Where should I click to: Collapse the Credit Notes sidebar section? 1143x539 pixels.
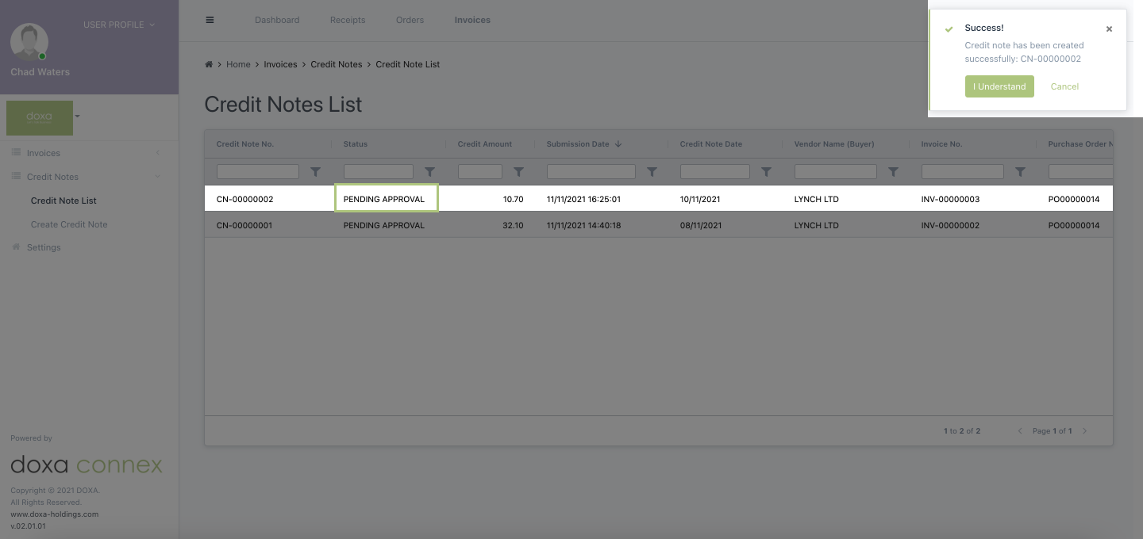point(157,177)
